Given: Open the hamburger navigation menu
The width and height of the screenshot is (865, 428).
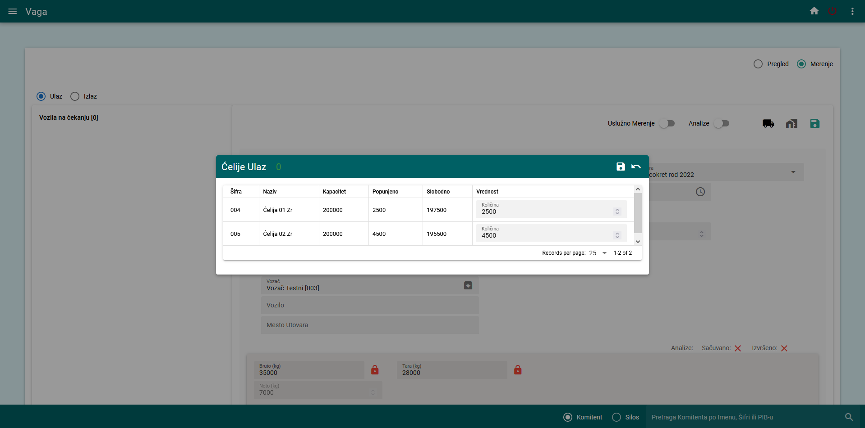Looking at the screenshot, I should [13, 11].
